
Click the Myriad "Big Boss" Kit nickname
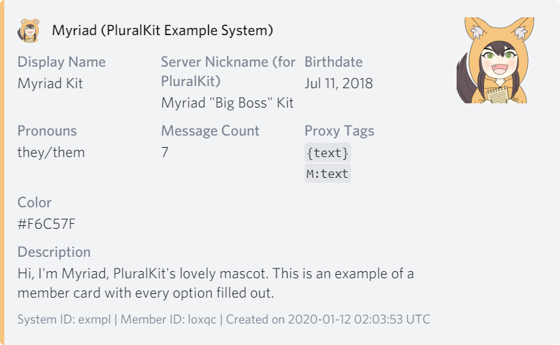228,103
